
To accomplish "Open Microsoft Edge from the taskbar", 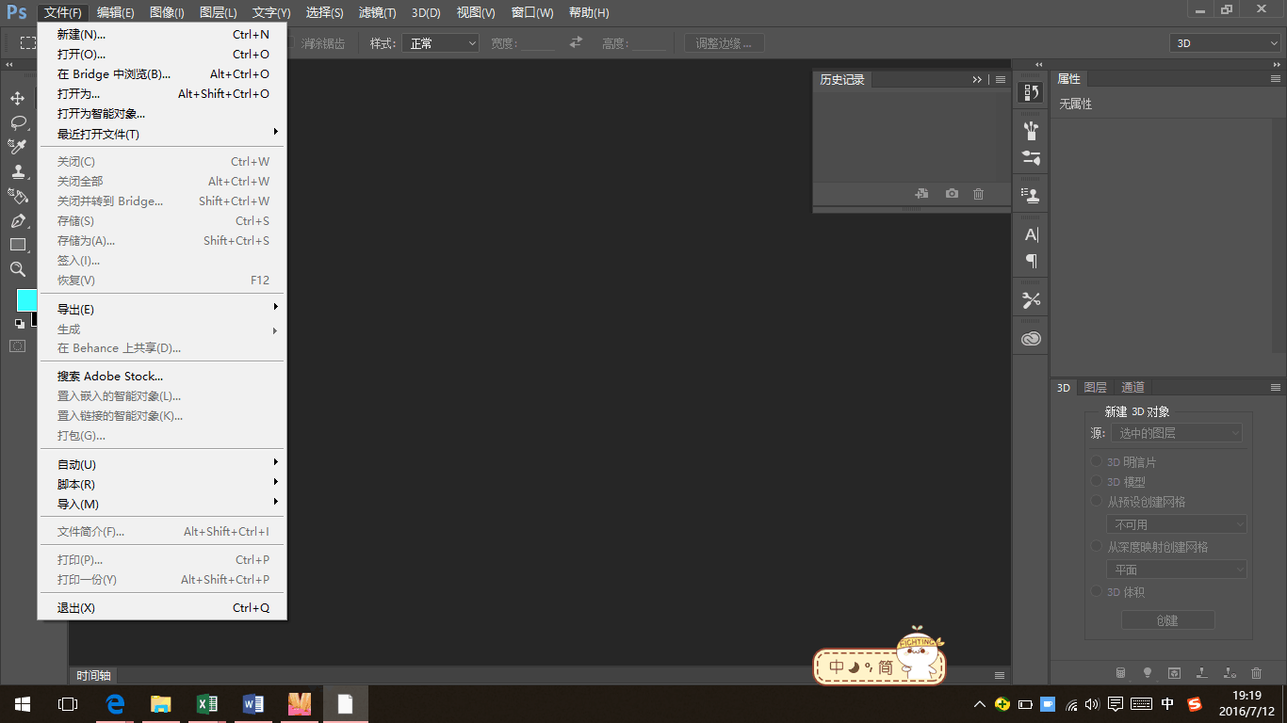I will 115,703.
